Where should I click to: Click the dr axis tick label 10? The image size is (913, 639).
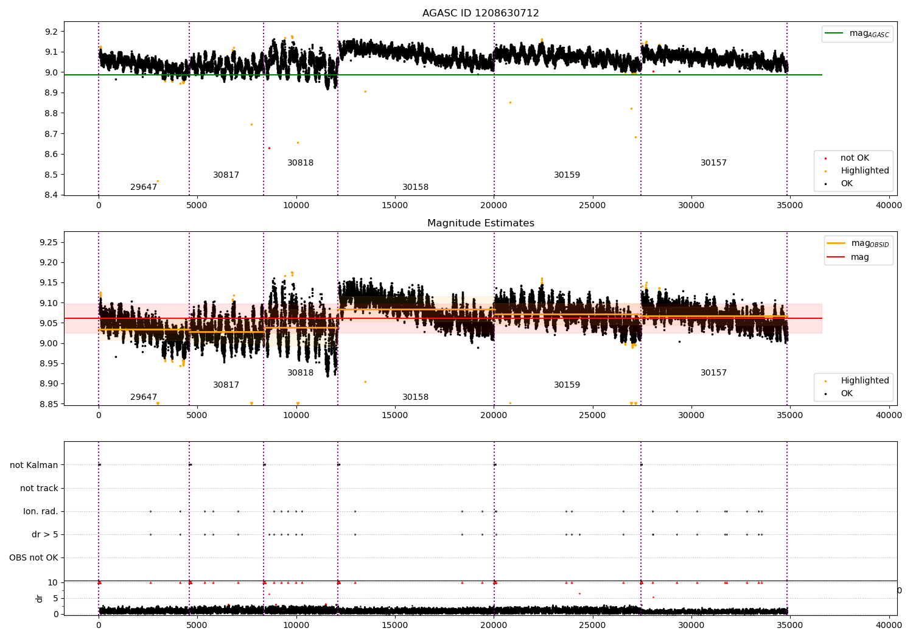pyautogui.click(x=53, y=583)
